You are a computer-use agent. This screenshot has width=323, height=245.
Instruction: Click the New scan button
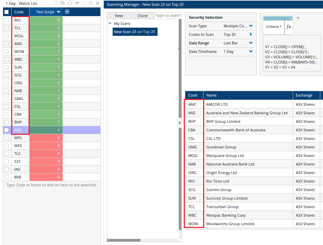pos(119,16)
